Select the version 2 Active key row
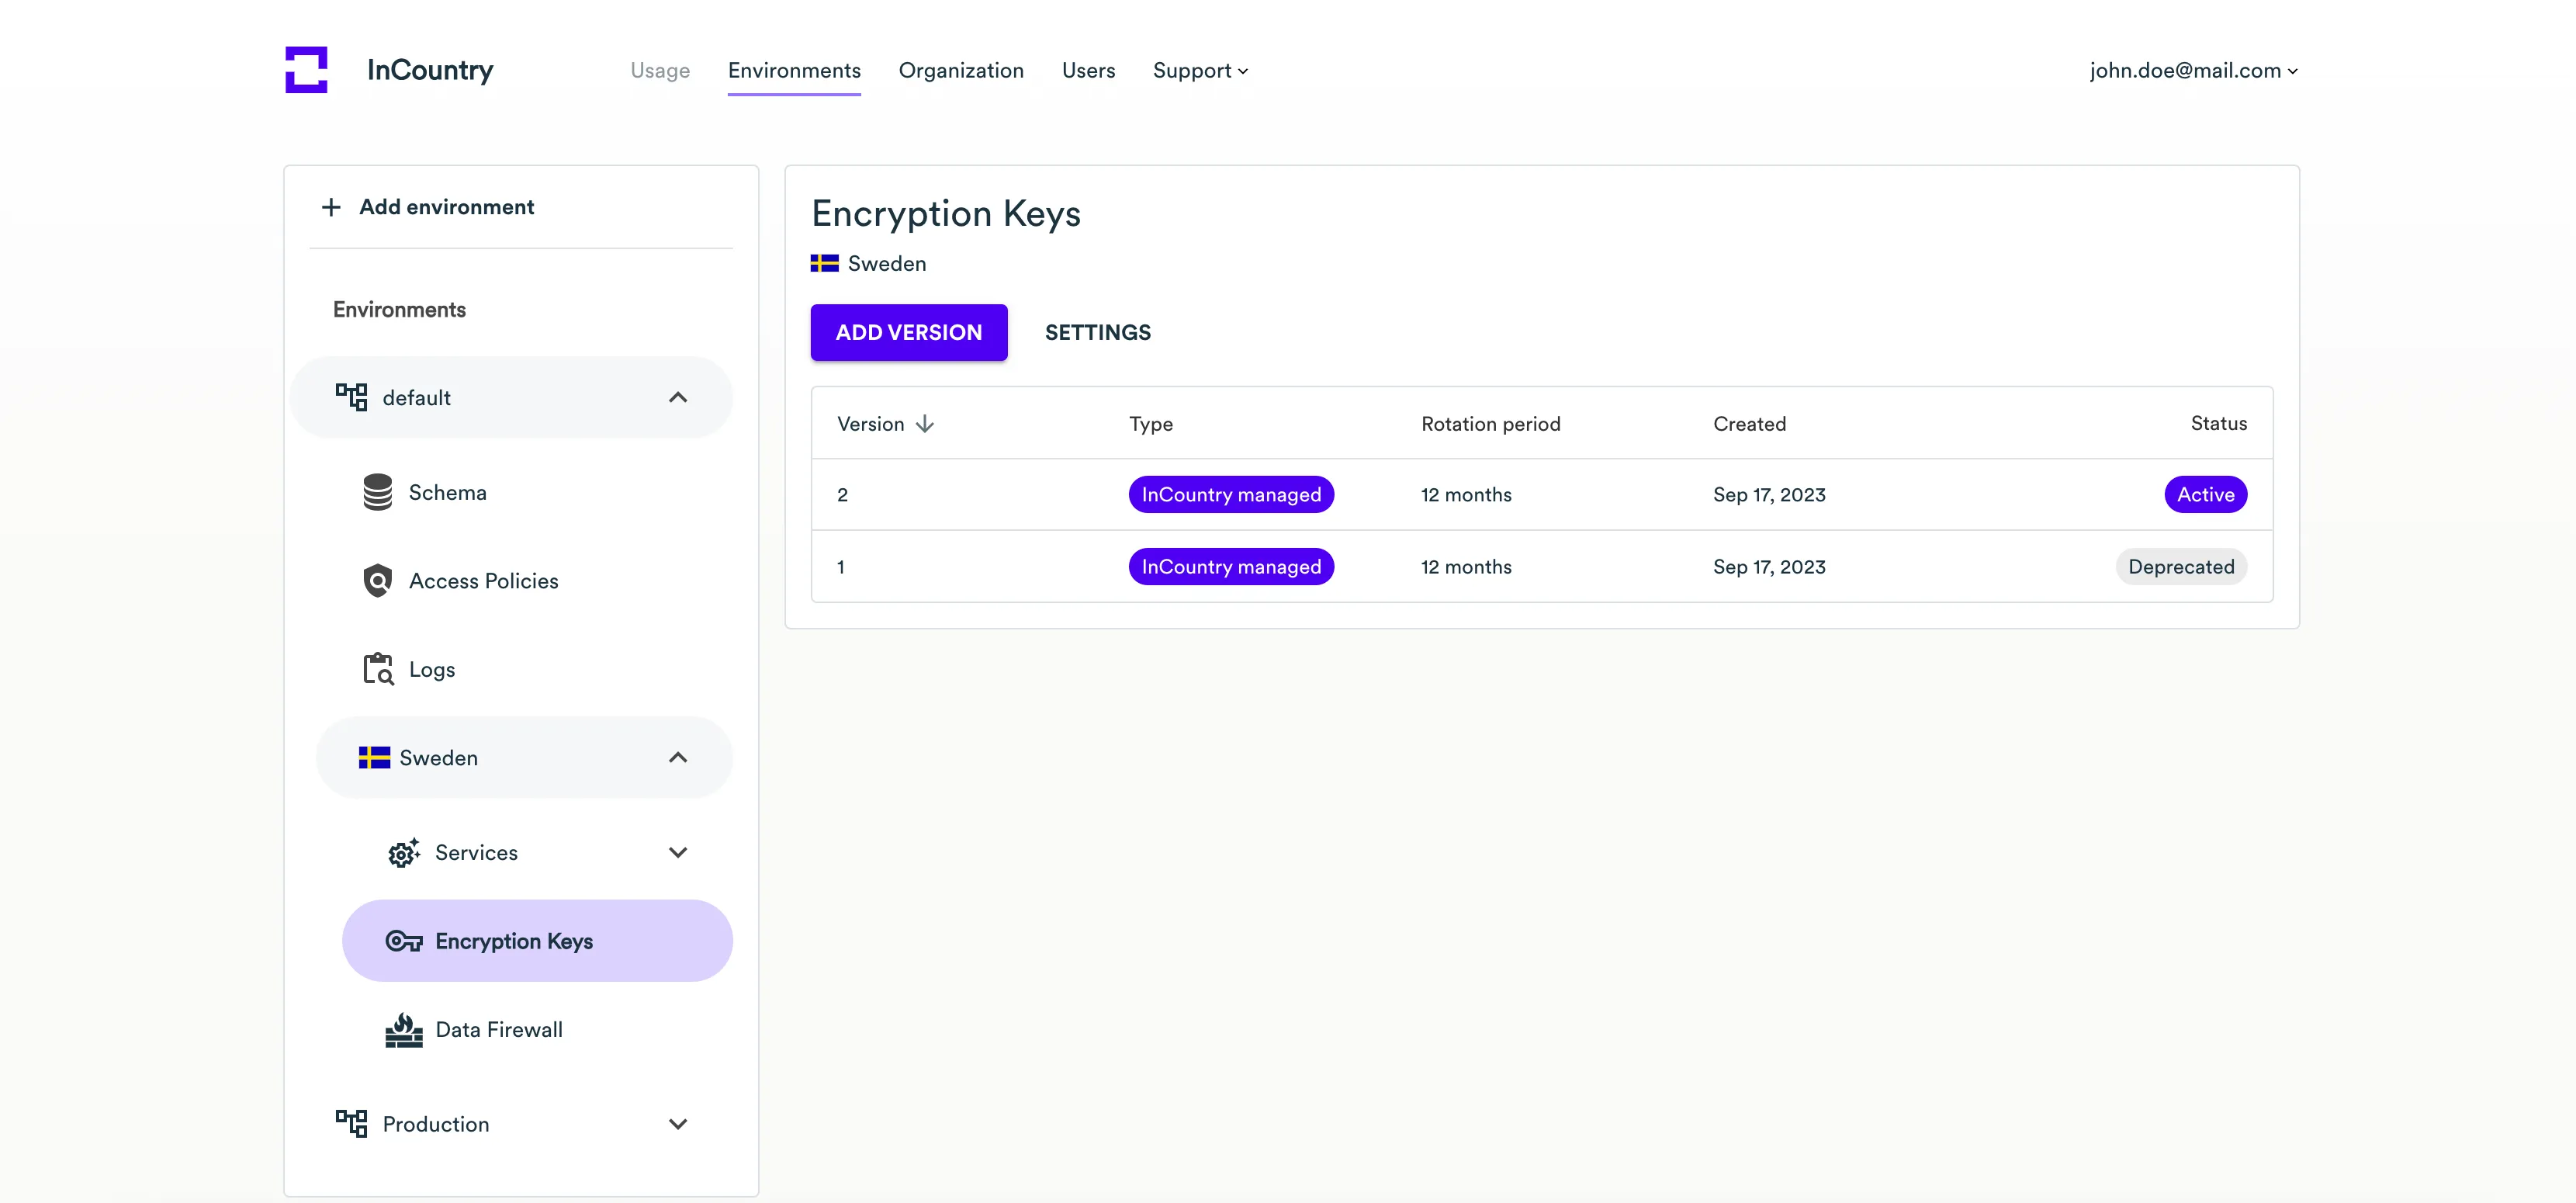Viewport: 2576px width, 1203px height. pos(1541,495)
